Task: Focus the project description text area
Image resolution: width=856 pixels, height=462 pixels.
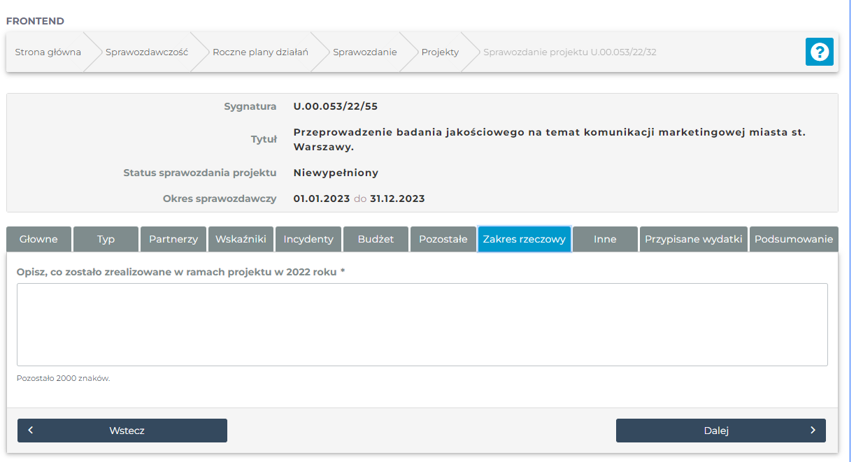Action: (x=422, y=324)
